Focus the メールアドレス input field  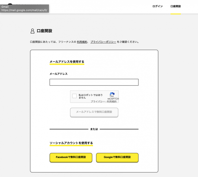click(x=94, y=82)
